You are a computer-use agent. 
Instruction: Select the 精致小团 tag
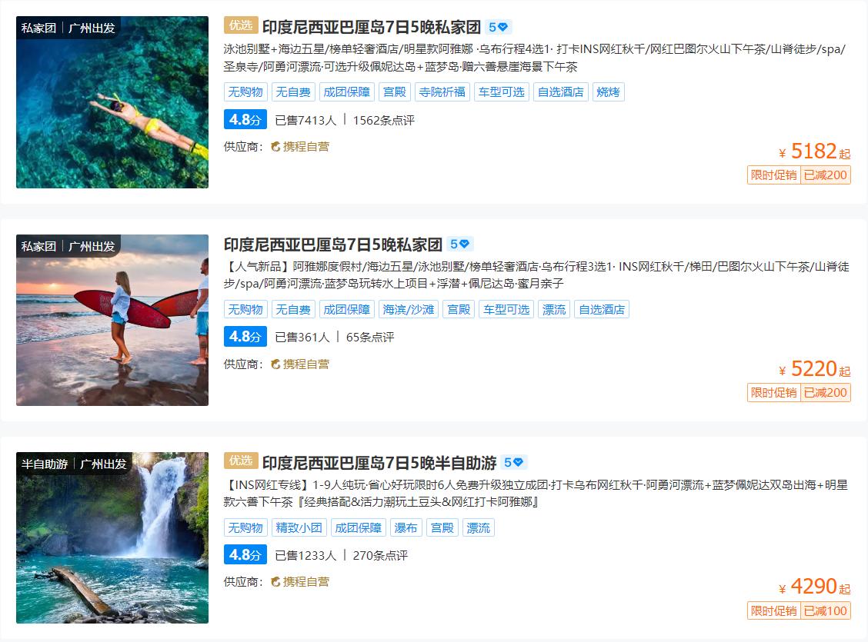(299, 527)
